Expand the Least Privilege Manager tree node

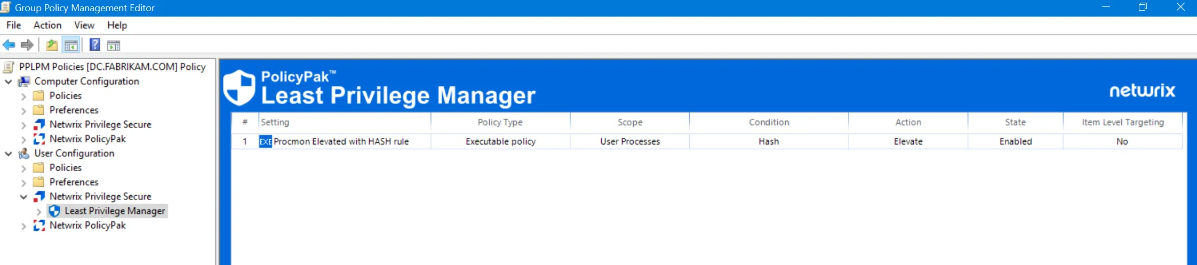(x=38, y=212)
